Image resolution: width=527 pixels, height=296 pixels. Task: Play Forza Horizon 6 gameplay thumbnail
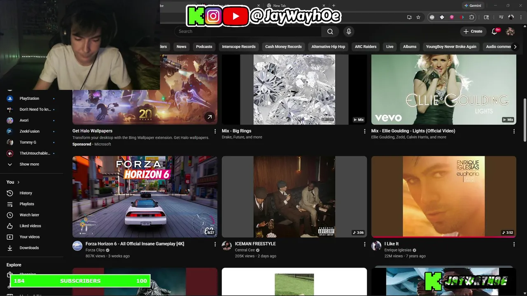(x=145, y=197)
